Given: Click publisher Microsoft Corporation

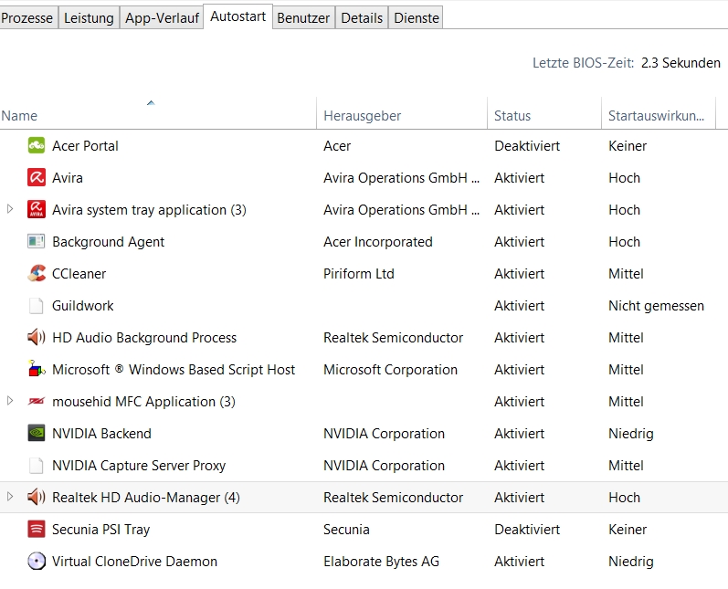Looking at the screenshot, I should click(x=390, y=370).
